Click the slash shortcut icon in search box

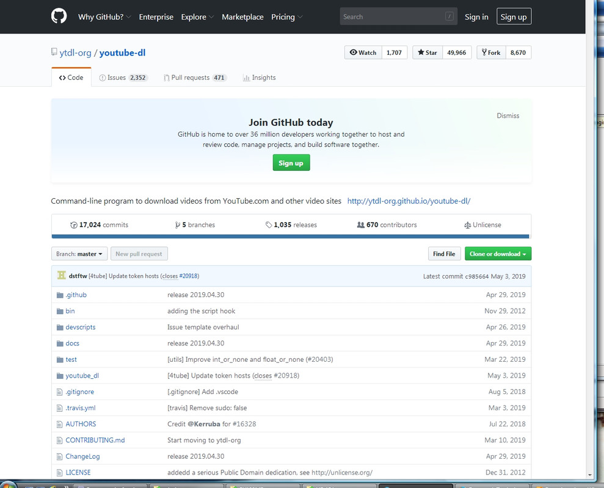tap(449, 16)
